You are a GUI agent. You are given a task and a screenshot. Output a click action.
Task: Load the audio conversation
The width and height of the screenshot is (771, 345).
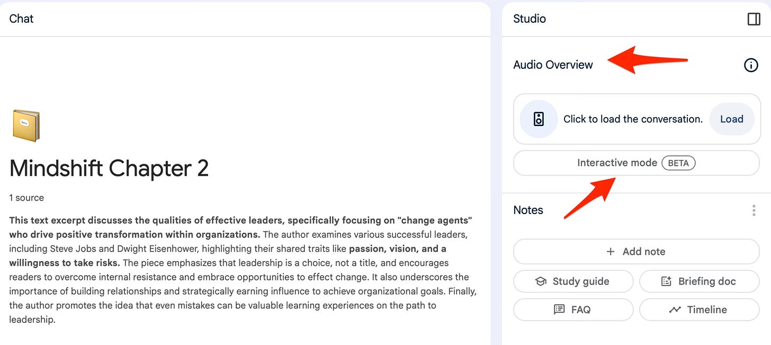(x=732, y=119)
